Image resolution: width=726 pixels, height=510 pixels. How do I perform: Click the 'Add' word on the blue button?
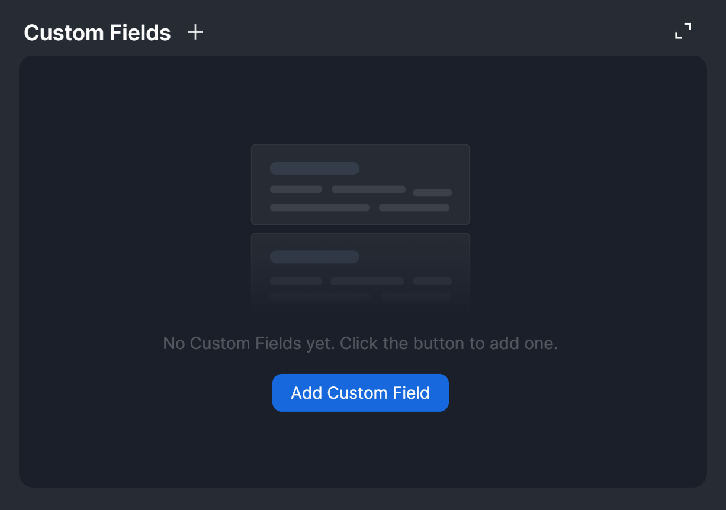tap(306, 393)
